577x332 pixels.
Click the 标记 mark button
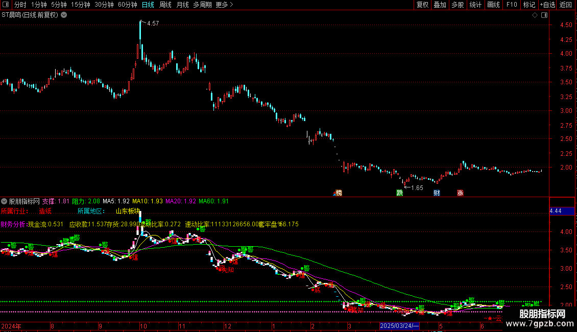(x=529, y=5)
